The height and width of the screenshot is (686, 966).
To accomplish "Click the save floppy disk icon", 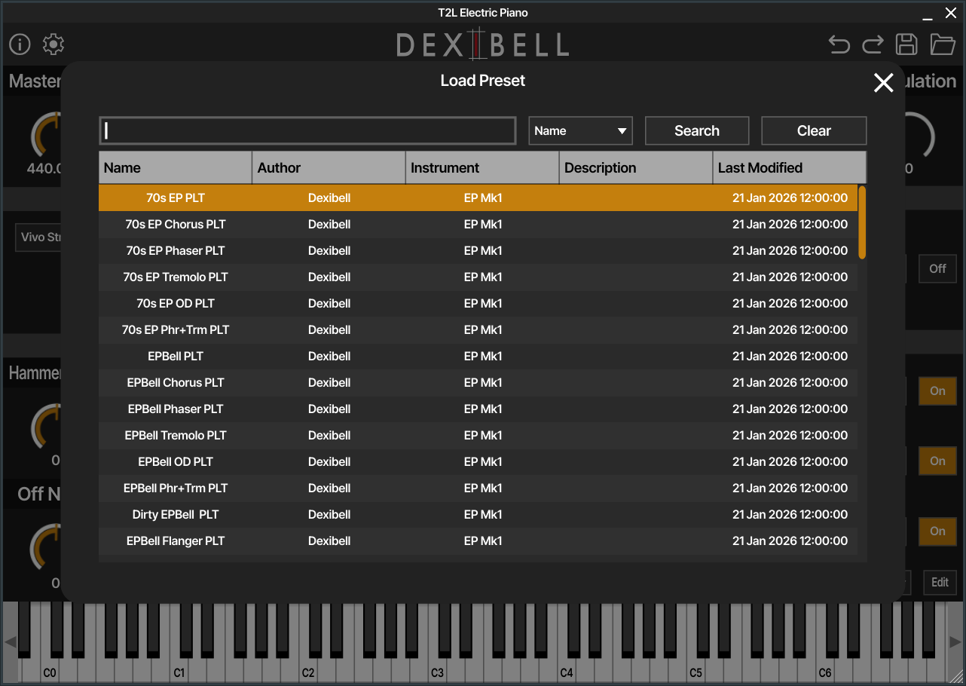I will click(906, 44).
